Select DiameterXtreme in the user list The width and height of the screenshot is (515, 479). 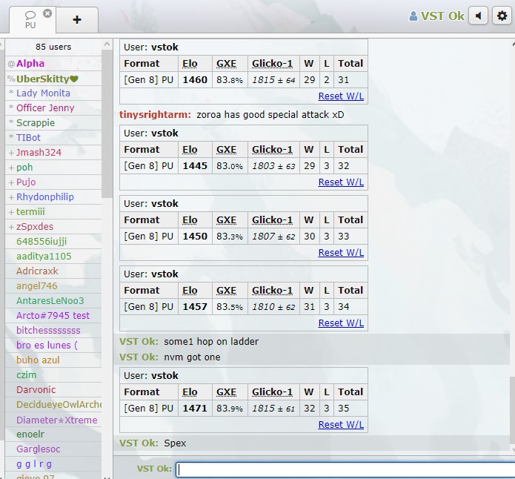[56, 420]
